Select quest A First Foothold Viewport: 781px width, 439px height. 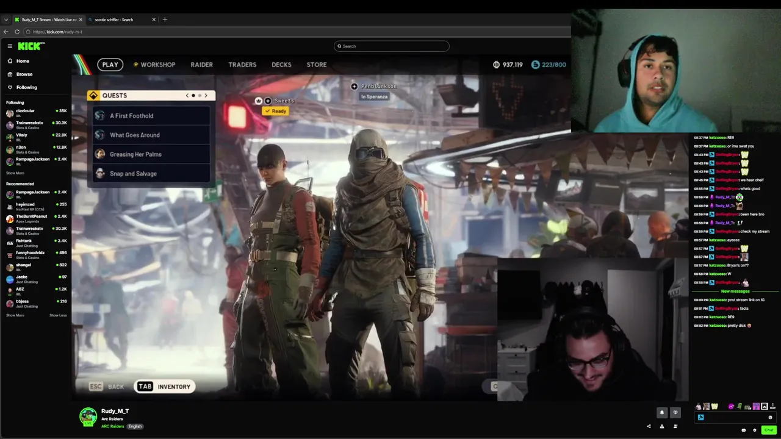pyautogui.click(x=151, y=116)
